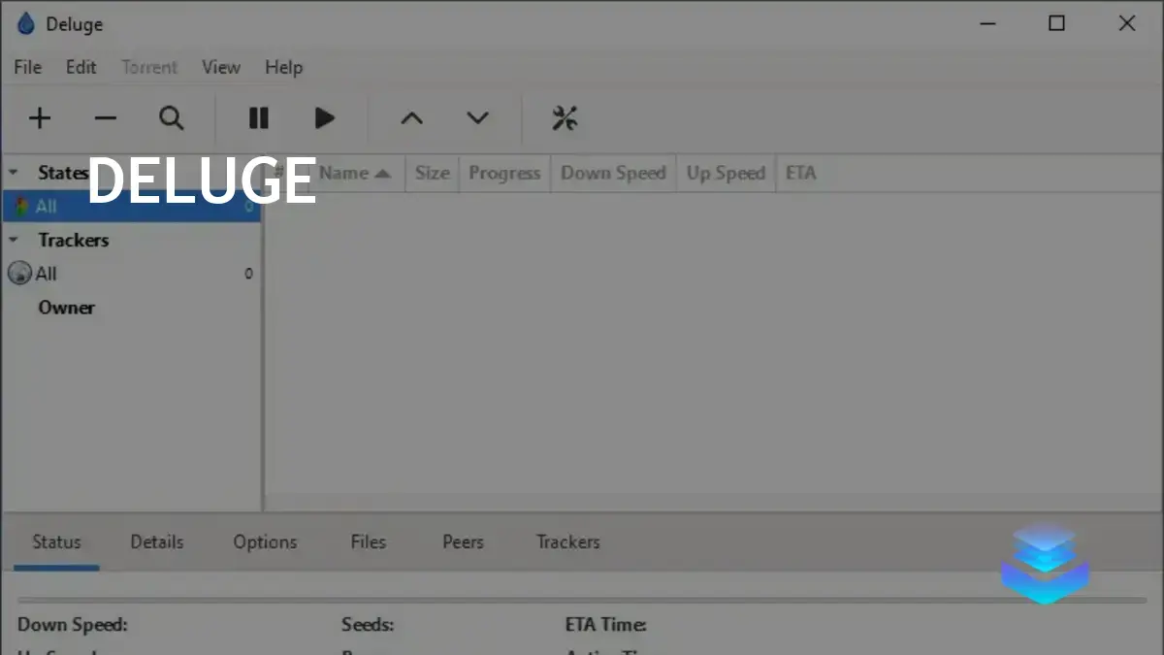Open the Help menu
1164x655 pixels.
(x=283, y=67)
